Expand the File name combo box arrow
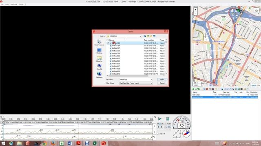 [x=151, y=79]
